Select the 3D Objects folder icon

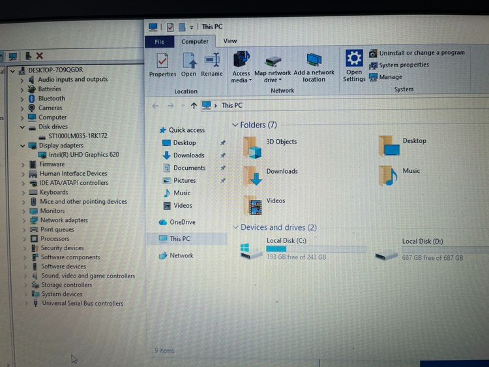(x=252, y=148)
